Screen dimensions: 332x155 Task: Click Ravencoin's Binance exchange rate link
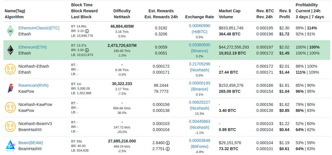(200, 89)
